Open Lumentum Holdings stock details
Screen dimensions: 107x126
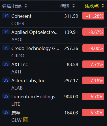(x=53, y=100)
